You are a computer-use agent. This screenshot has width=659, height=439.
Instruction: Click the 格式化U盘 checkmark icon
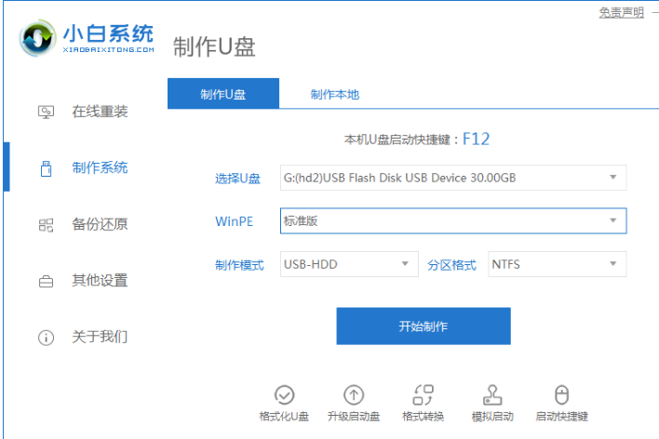(x=285, y=394)
